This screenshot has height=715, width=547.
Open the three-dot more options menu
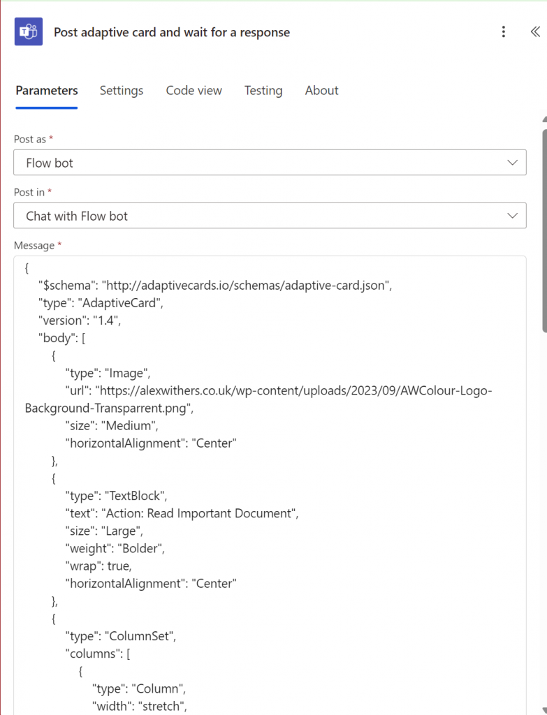503,31
